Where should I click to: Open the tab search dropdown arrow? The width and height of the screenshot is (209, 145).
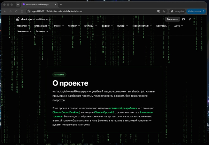tap(18, 4)
